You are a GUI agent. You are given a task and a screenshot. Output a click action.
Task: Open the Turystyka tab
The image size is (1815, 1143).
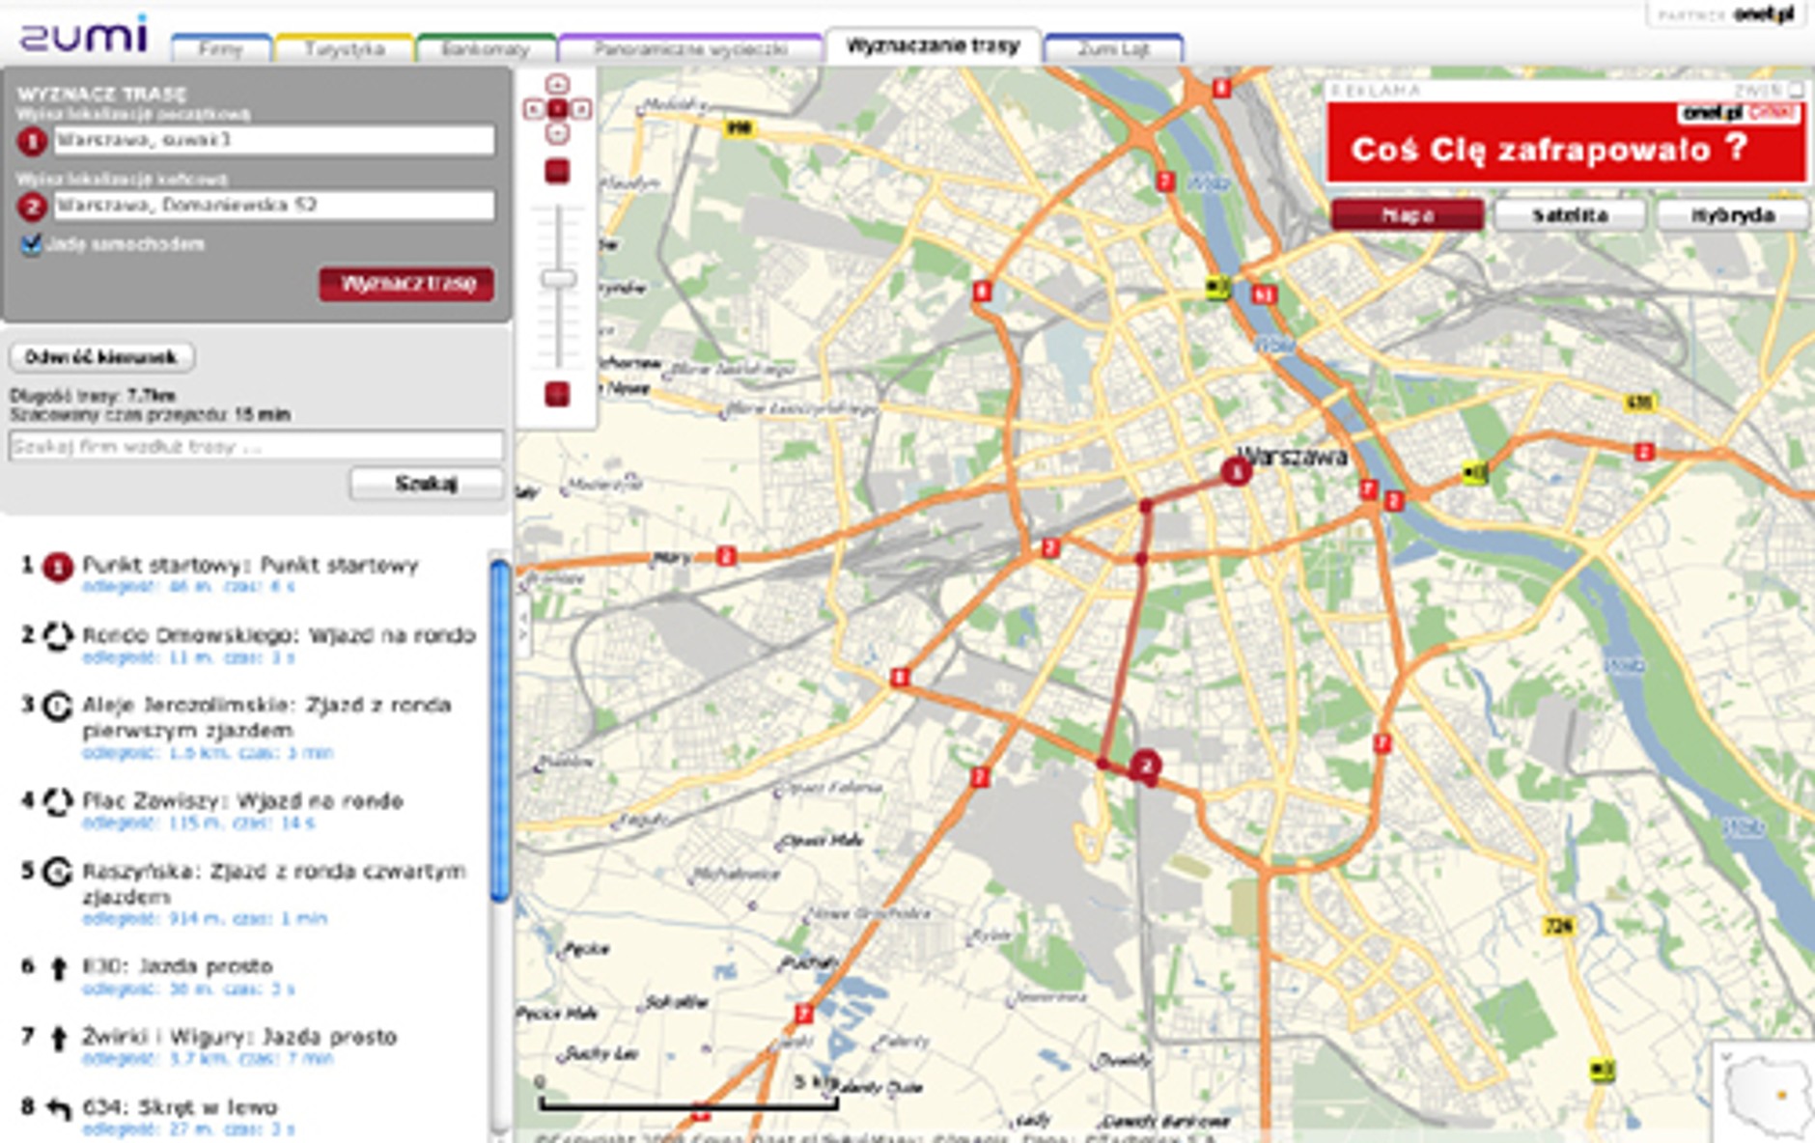(x=345, y=48)
